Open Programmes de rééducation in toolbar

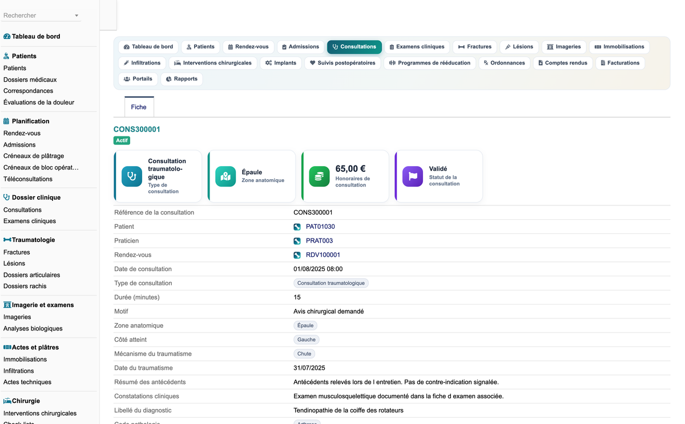[430, 63]
